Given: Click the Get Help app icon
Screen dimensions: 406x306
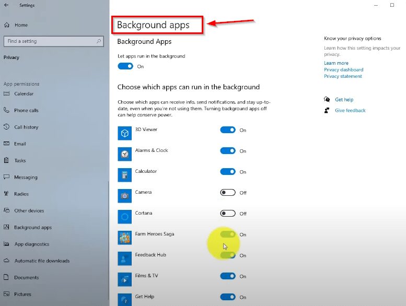Looking at the screenshot, I should (124, 300).
